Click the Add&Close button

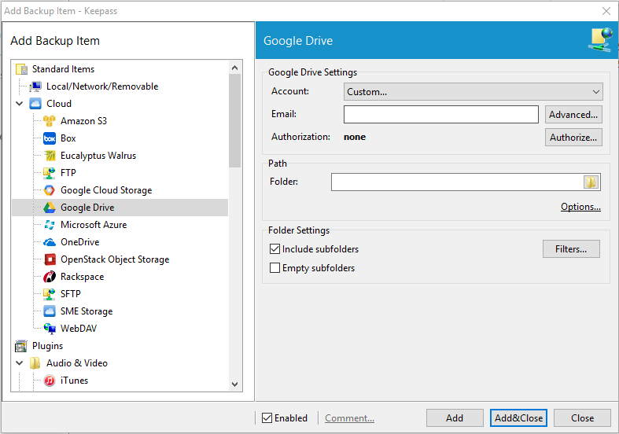click(x=519, y=417)
